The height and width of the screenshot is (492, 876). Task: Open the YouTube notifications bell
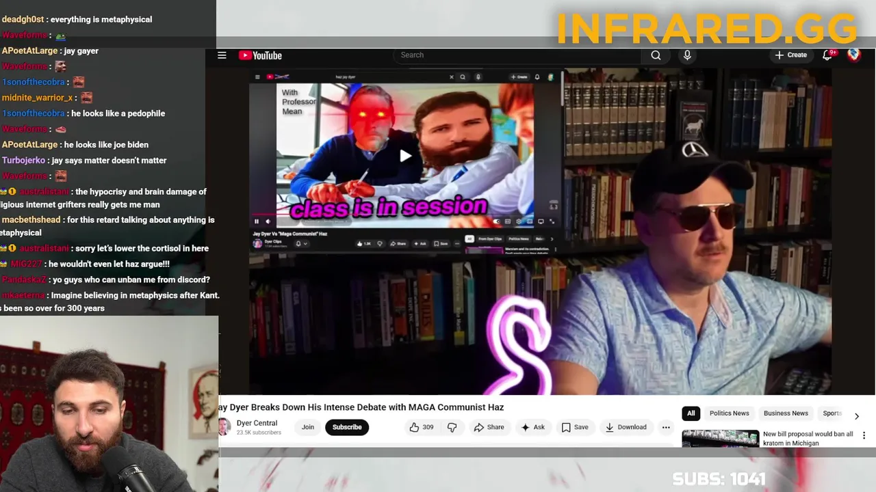(827, 55)
